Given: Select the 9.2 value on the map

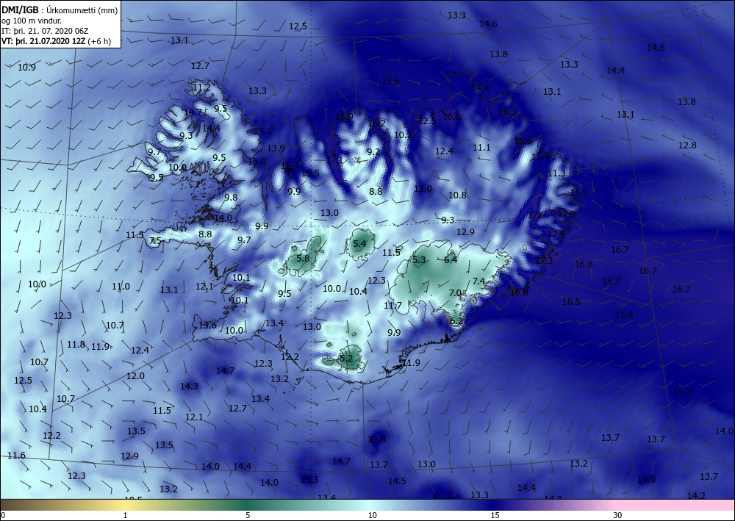Looking at the screenshot, I should [373, 152].
